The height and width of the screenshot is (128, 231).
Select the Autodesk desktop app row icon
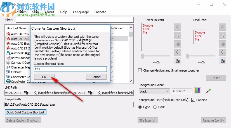(8, 53)
